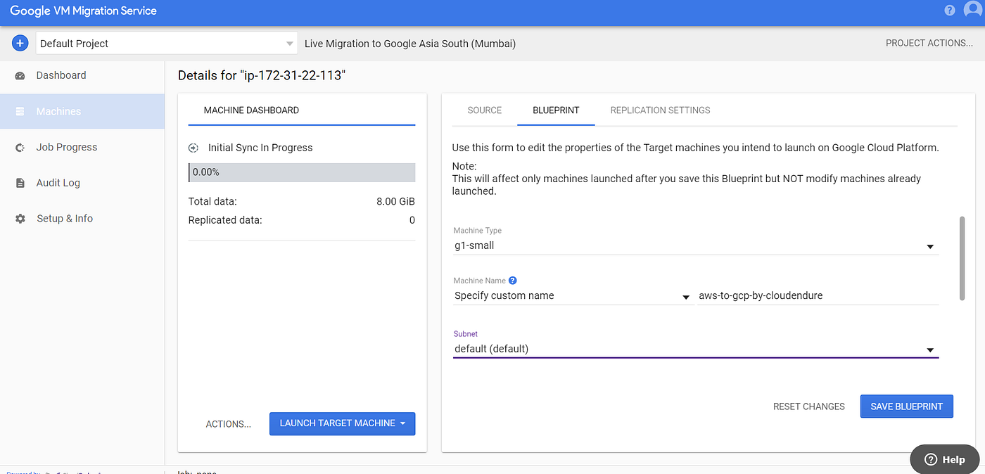This screenshot has height=474, width=985.
Task: Click the blue plus add-project icon
Action: tap(20, 43)
